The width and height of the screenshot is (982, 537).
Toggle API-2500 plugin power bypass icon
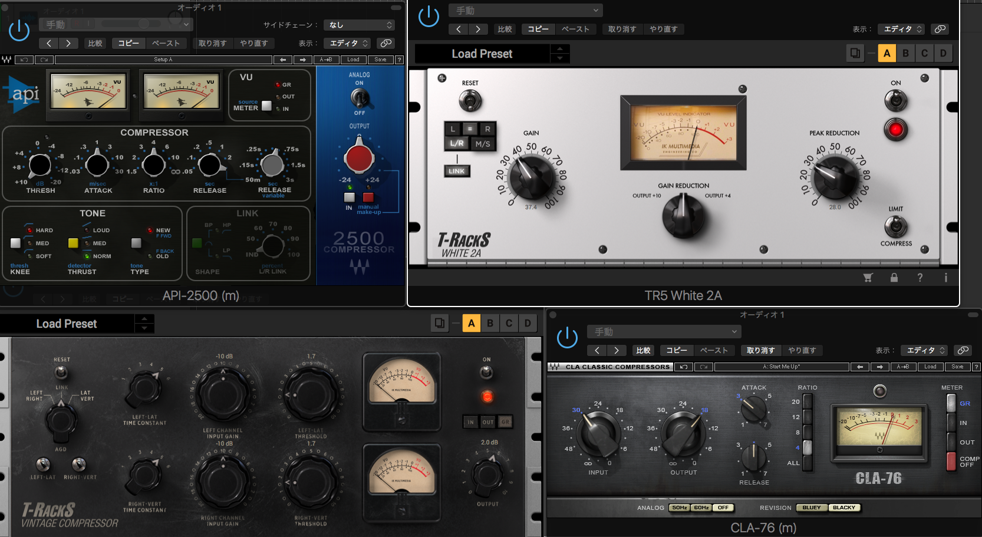[x=19, y=30]
